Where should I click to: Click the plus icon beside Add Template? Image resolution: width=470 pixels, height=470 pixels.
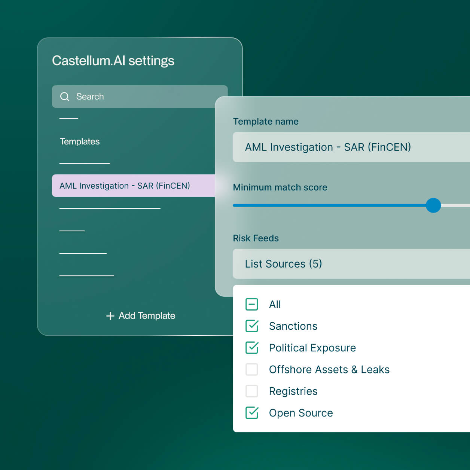coord(110,316)
